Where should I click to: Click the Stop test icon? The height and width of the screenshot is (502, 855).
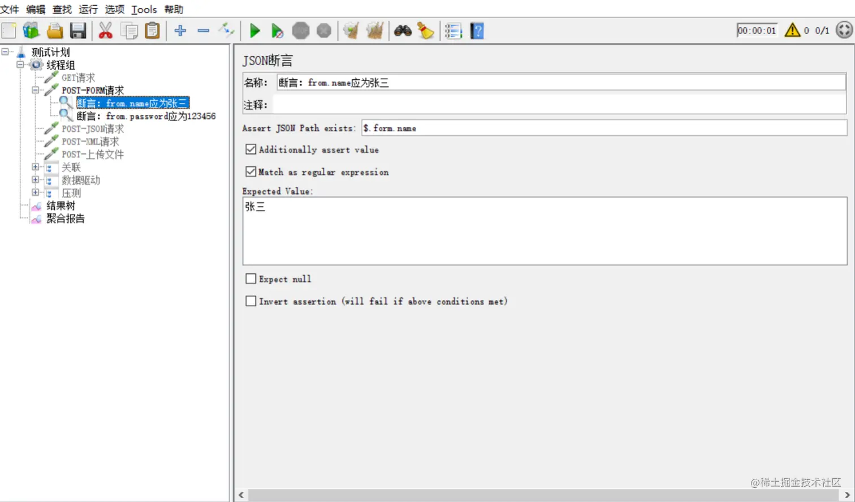click(x=301, y=31)
